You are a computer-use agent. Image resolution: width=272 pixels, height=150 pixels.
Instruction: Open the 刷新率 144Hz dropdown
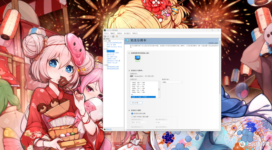coord(172,82)
